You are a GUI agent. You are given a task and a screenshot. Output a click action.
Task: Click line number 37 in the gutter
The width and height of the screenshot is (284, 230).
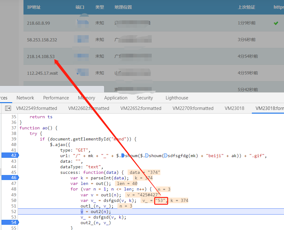pos(14,128)
